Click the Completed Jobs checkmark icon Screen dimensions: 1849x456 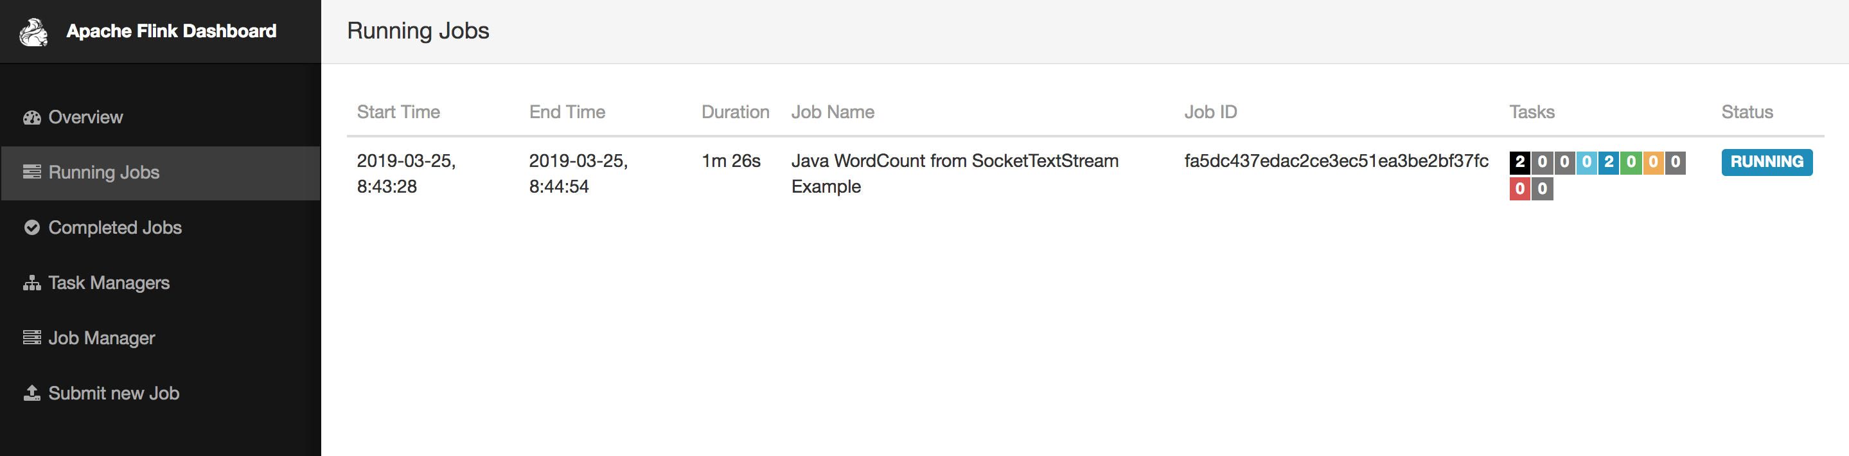(31, 227)
